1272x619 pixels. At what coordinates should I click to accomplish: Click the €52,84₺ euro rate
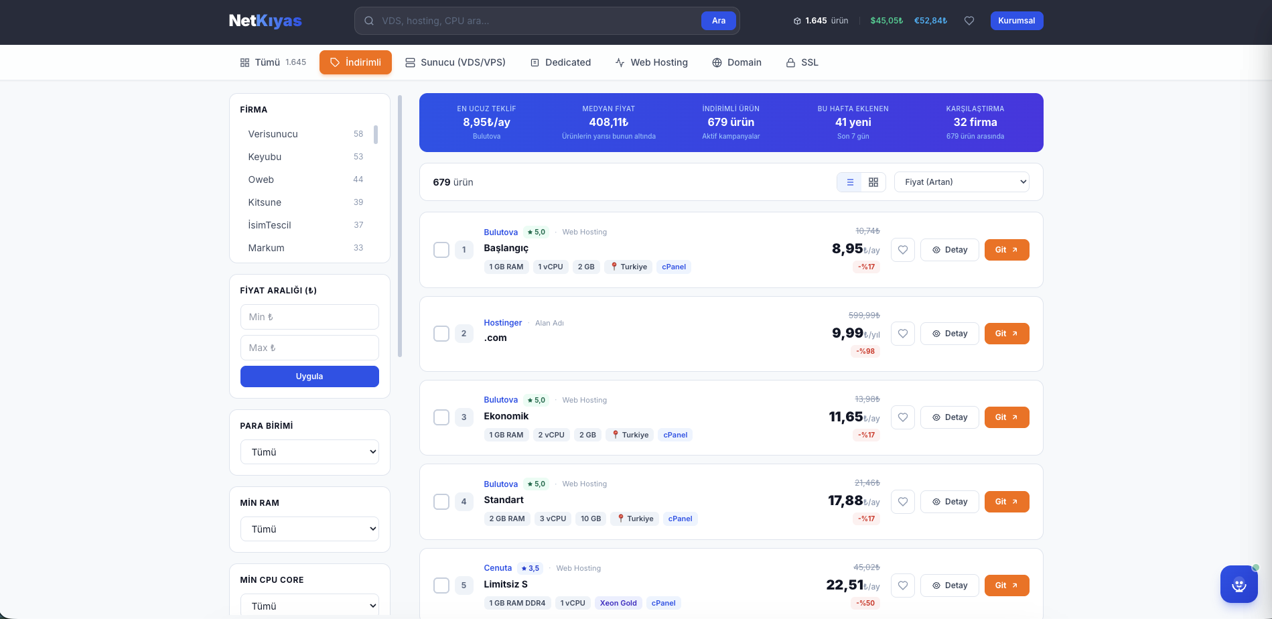click(930, 21)
